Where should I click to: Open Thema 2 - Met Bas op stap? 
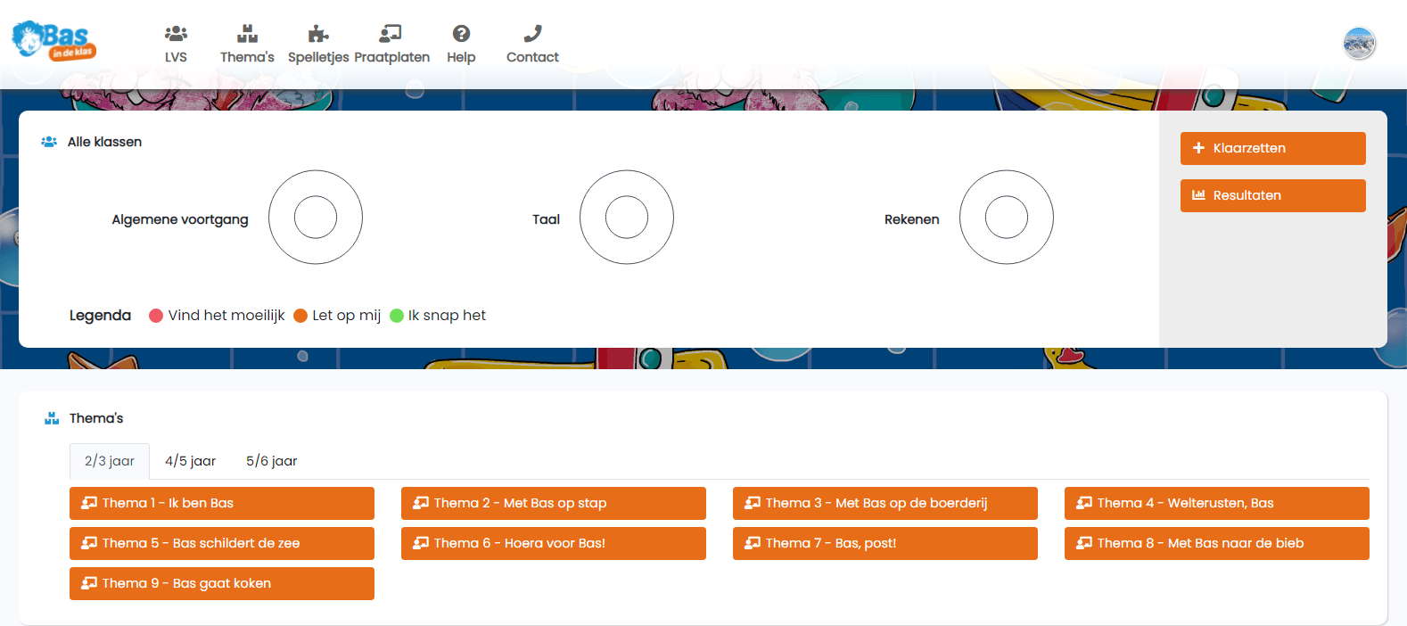coord(554,503)
